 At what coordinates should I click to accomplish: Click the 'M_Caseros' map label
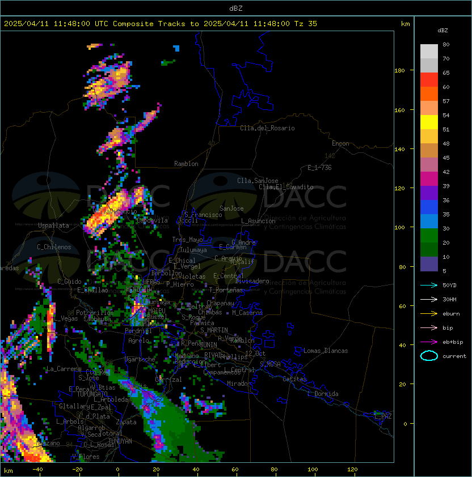tap(247, 313)
